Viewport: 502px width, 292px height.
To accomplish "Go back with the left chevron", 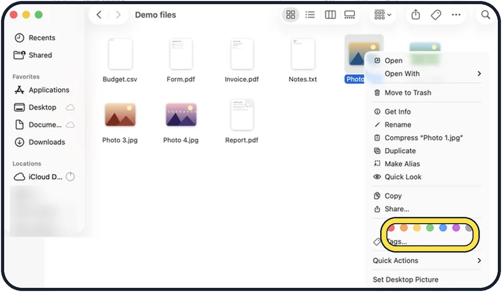I will tap(99, 15).
